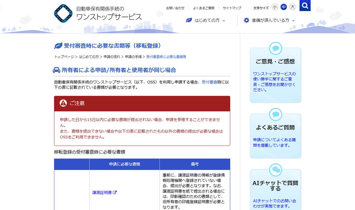Click the chevron arrow after 準備が済んでいる方
Image resolution: width=355 pixels, height=210 pixels.
(x=293, y=21)
